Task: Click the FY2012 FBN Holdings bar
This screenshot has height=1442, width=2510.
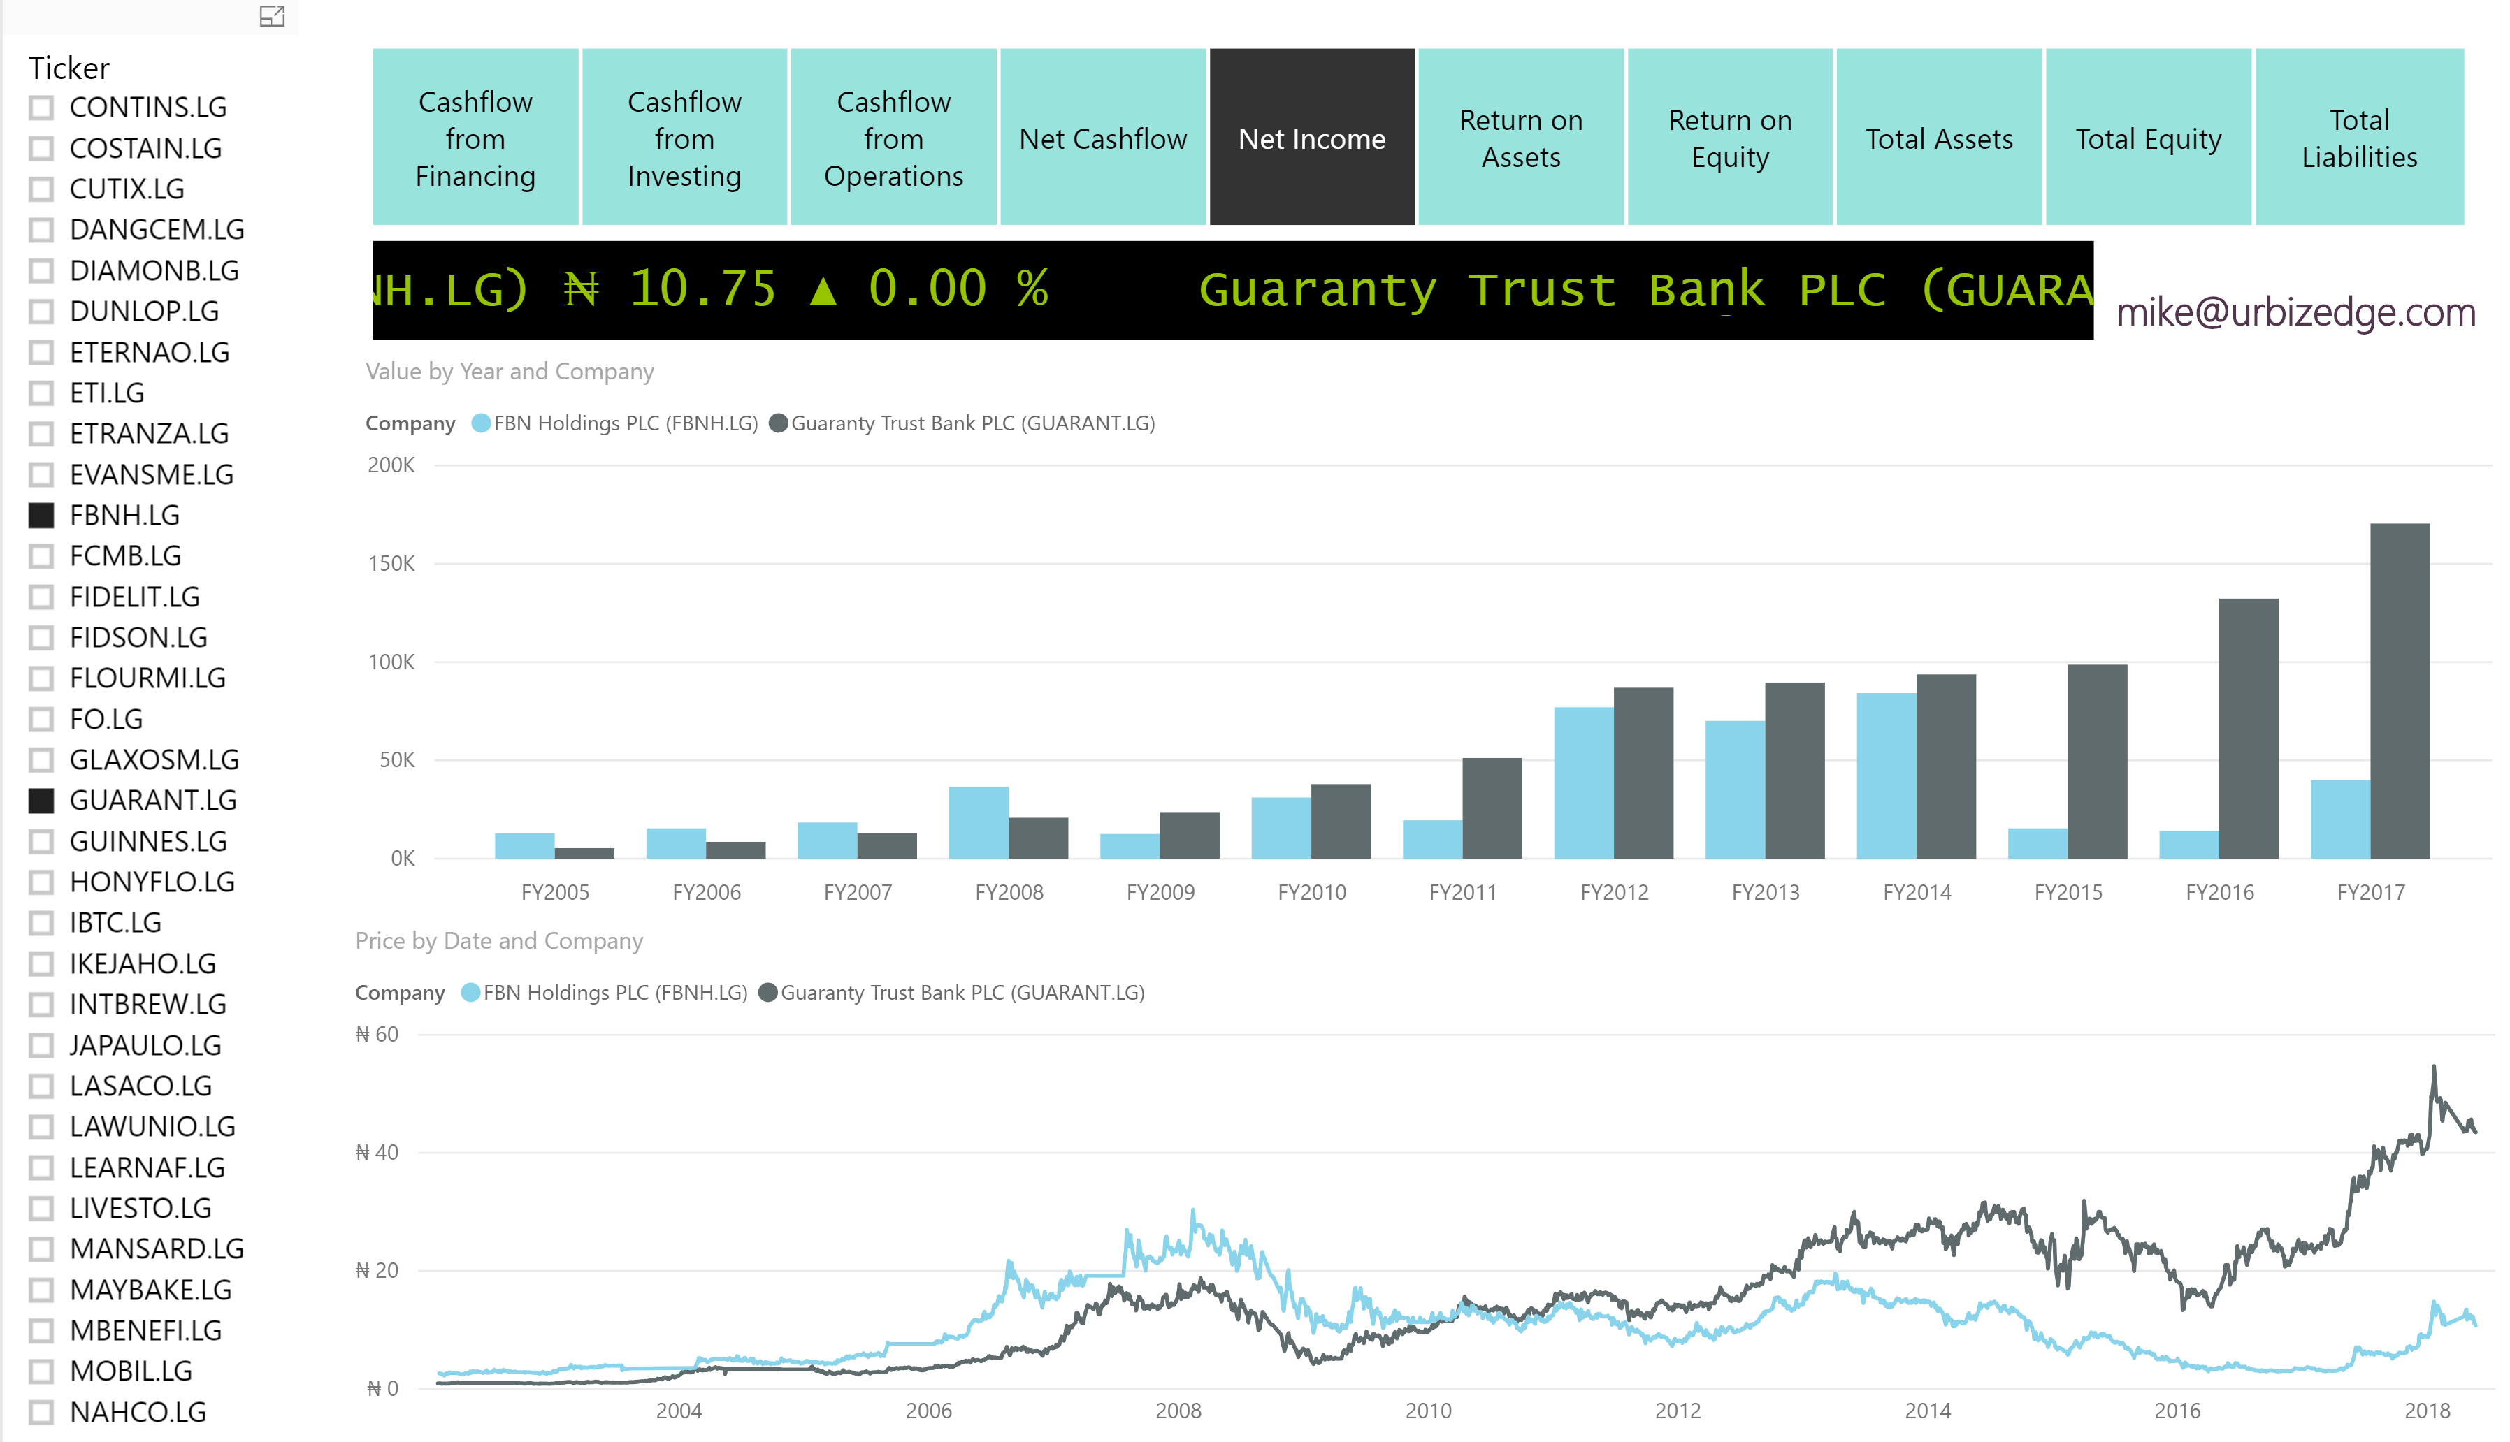Action: pos(1584,782)
